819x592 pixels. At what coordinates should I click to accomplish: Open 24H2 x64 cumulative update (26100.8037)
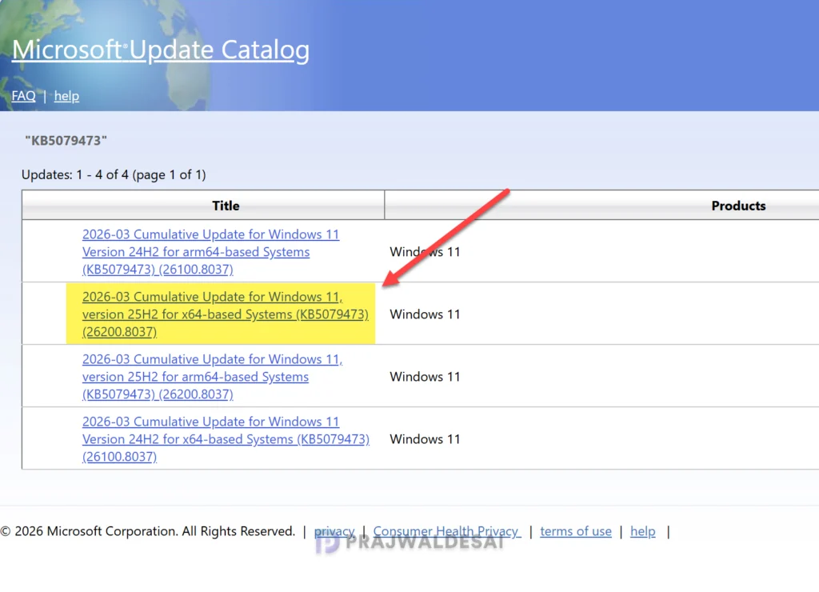tap(226, 439)
